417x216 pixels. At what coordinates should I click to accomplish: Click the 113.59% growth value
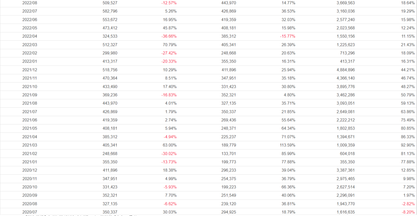point(287,145)
